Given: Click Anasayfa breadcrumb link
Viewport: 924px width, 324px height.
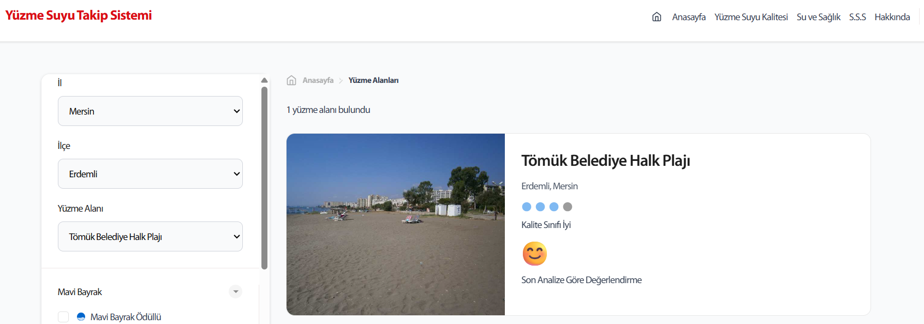Looking at the screenshot, I should click(x=318, y=80).
